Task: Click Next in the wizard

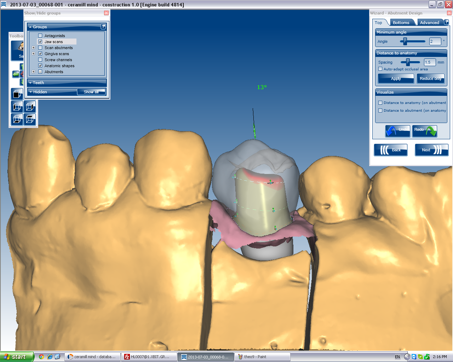Action: coord(431,150)
